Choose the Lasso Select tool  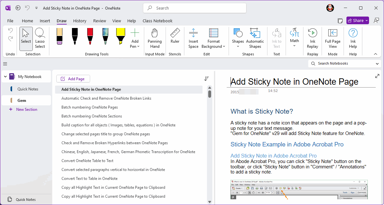(40, 39)
